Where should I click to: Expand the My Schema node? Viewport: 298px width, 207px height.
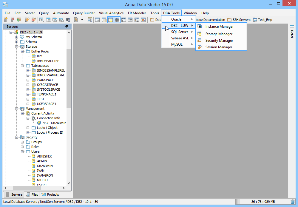coord(16,37)
